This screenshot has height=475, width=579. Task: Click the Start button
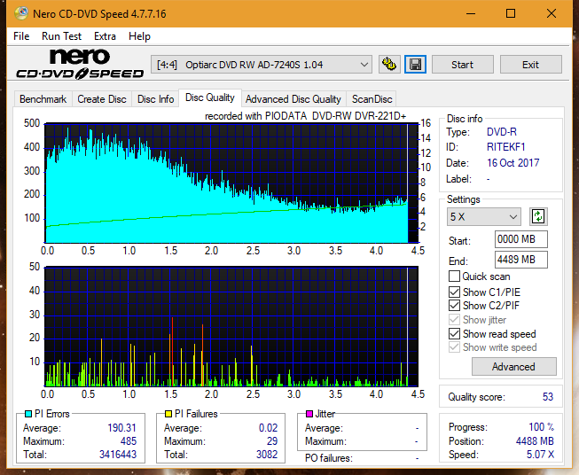pyautogui.click(x=462, y=65)
